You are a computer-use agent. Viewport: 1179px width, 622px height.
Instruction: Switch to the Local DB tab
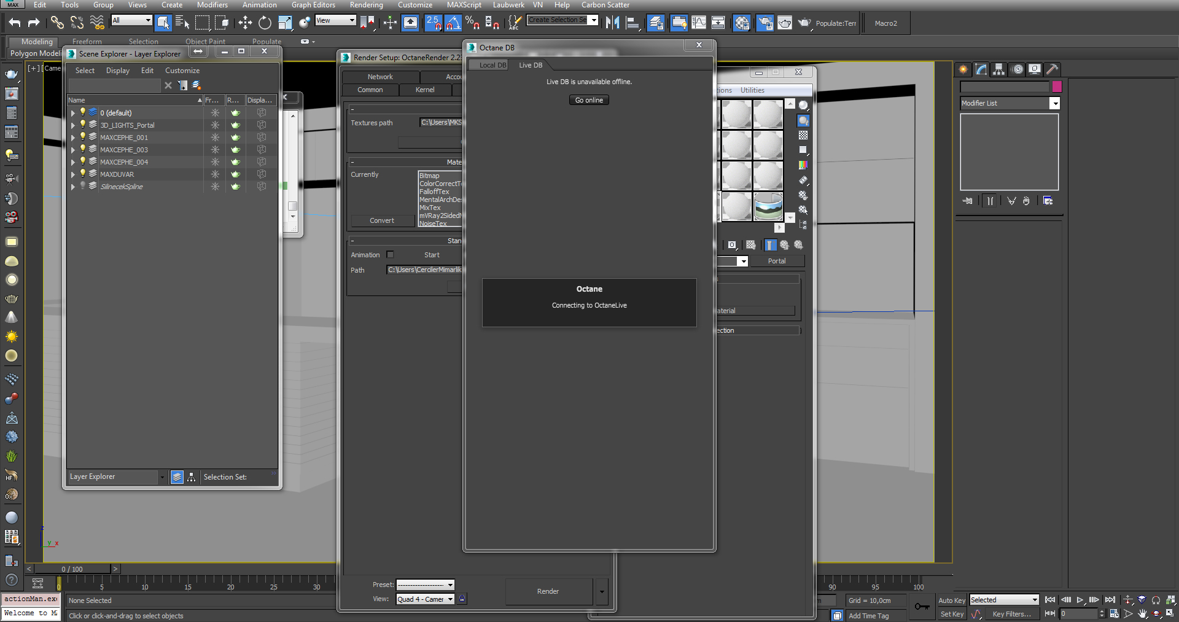click(x=492, y=65)
